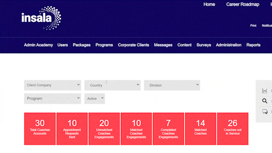The height and width of the screenshot is (153, 272).
Task: Click the Print link
Action: (x=253, y=26)
